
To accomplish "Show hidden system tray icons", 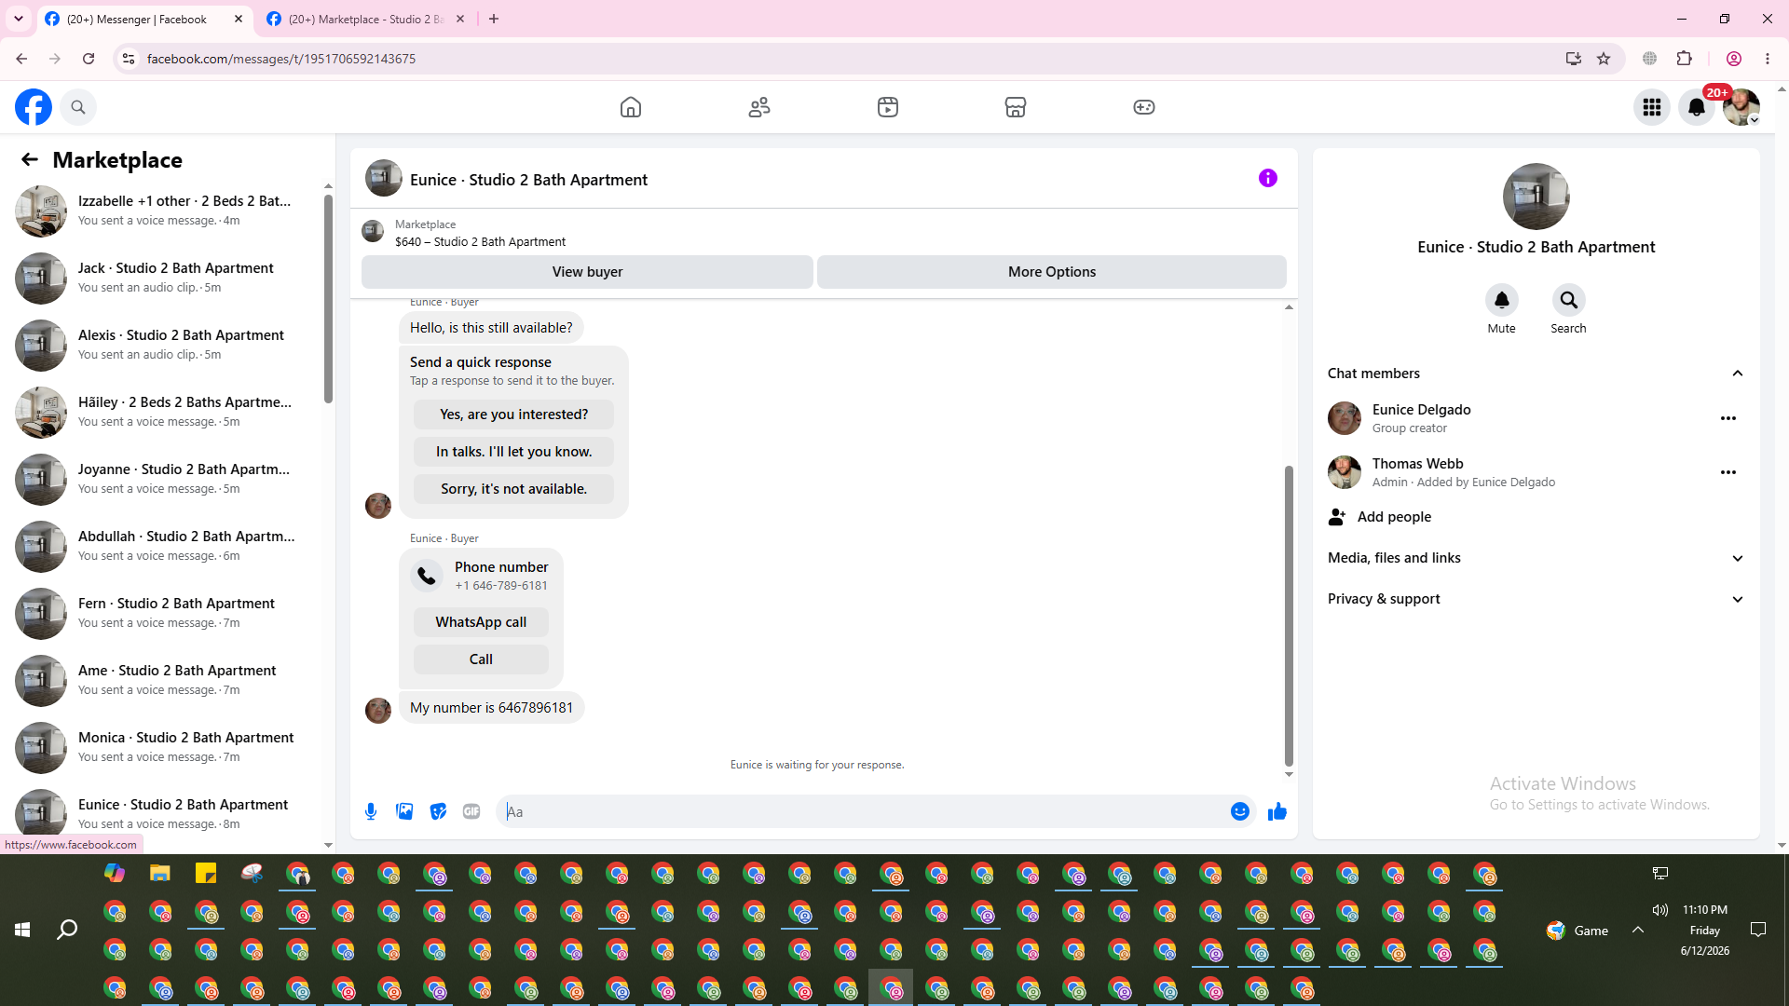I will [x=1638, y=930].
